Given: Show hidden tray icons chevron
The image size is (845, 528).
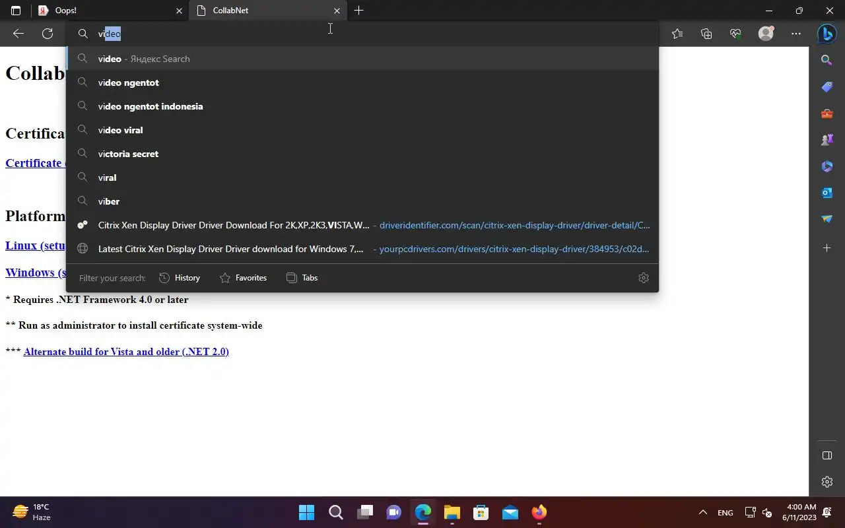Looking at the screenshot, I should click(x=703, y=512).
